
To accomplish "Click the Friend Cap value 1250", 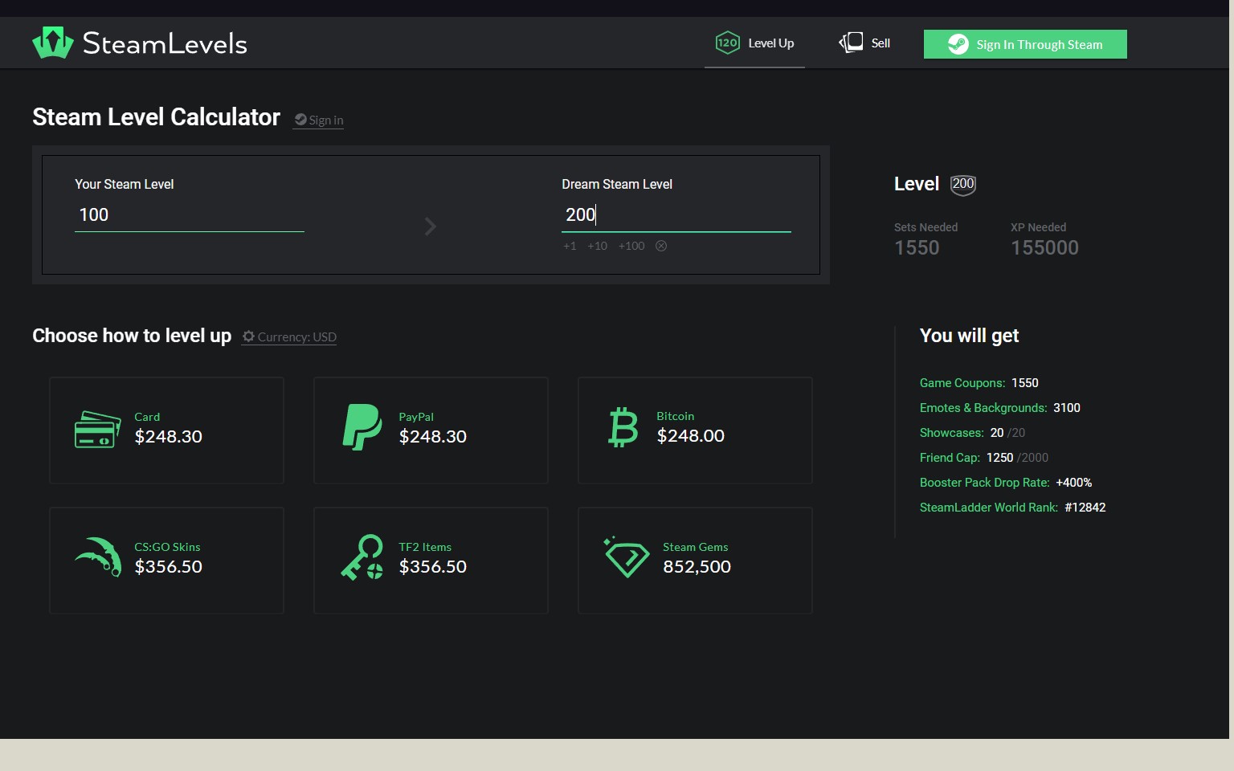I will pos(1000,458).
